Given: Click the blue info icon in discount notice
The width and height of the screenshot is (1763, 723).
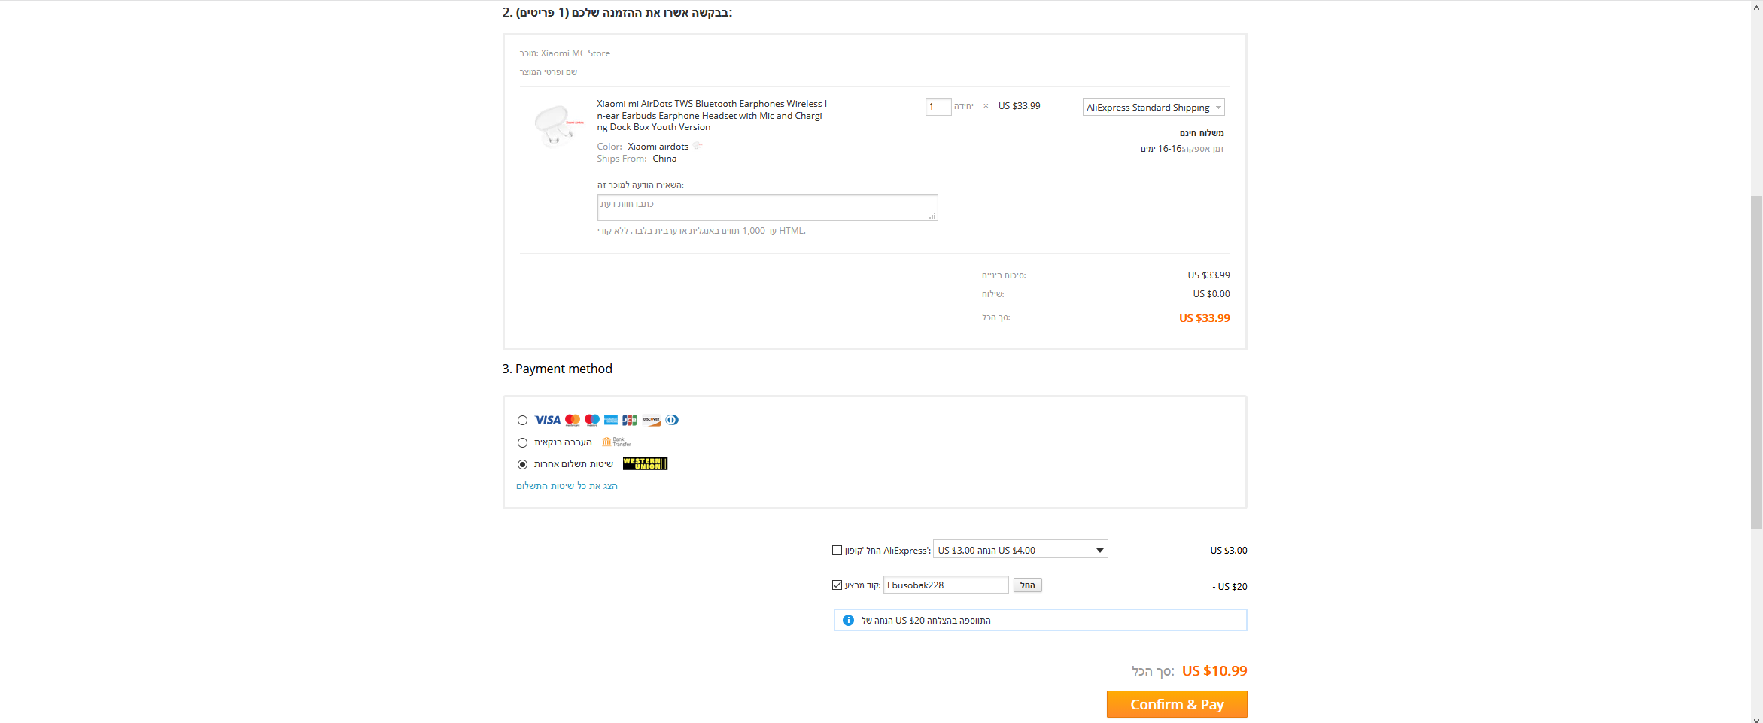Looking at the screenshot, I should click(848, 620).
